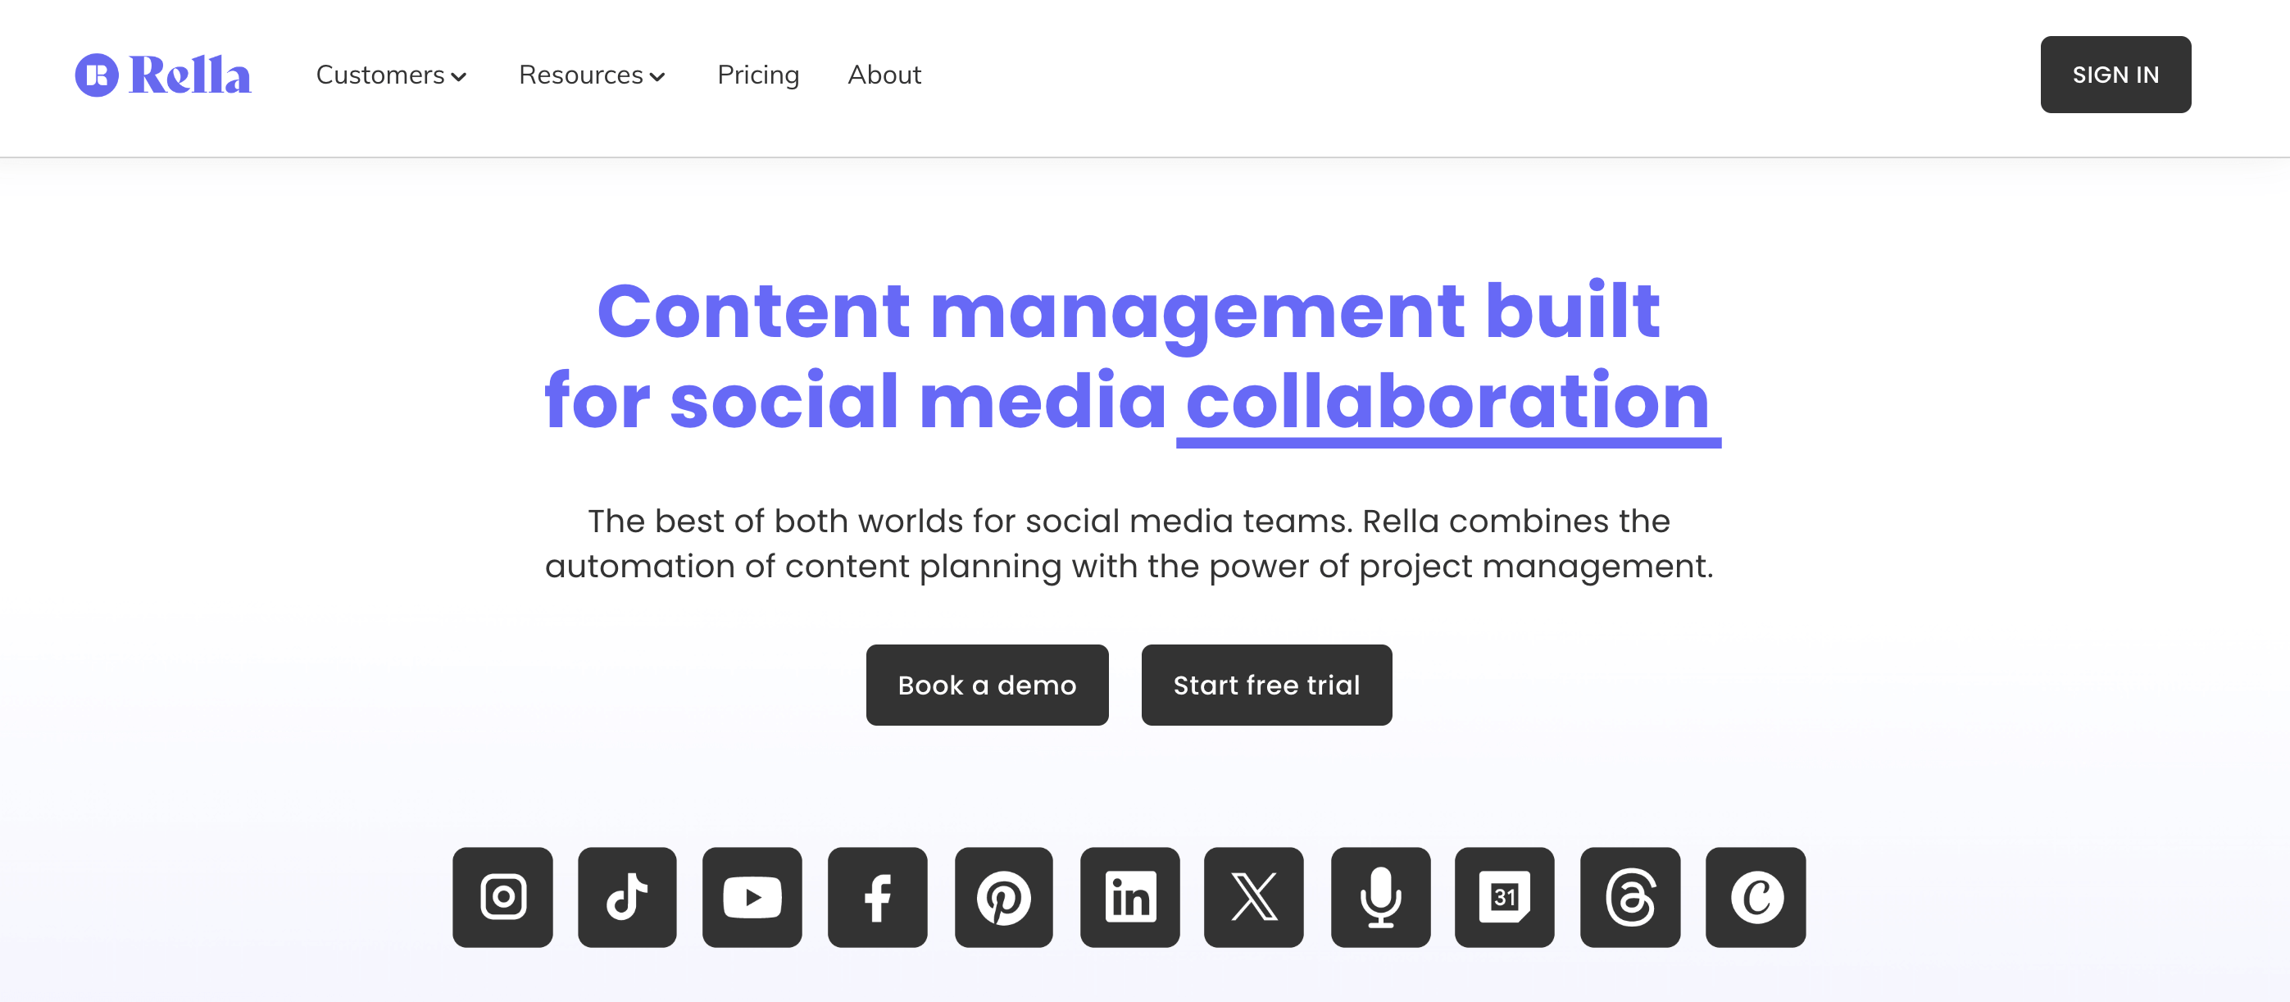Click Start free trial button
The width and height of the screenshot is (2290, 1002).
[x=1267, y=685]
